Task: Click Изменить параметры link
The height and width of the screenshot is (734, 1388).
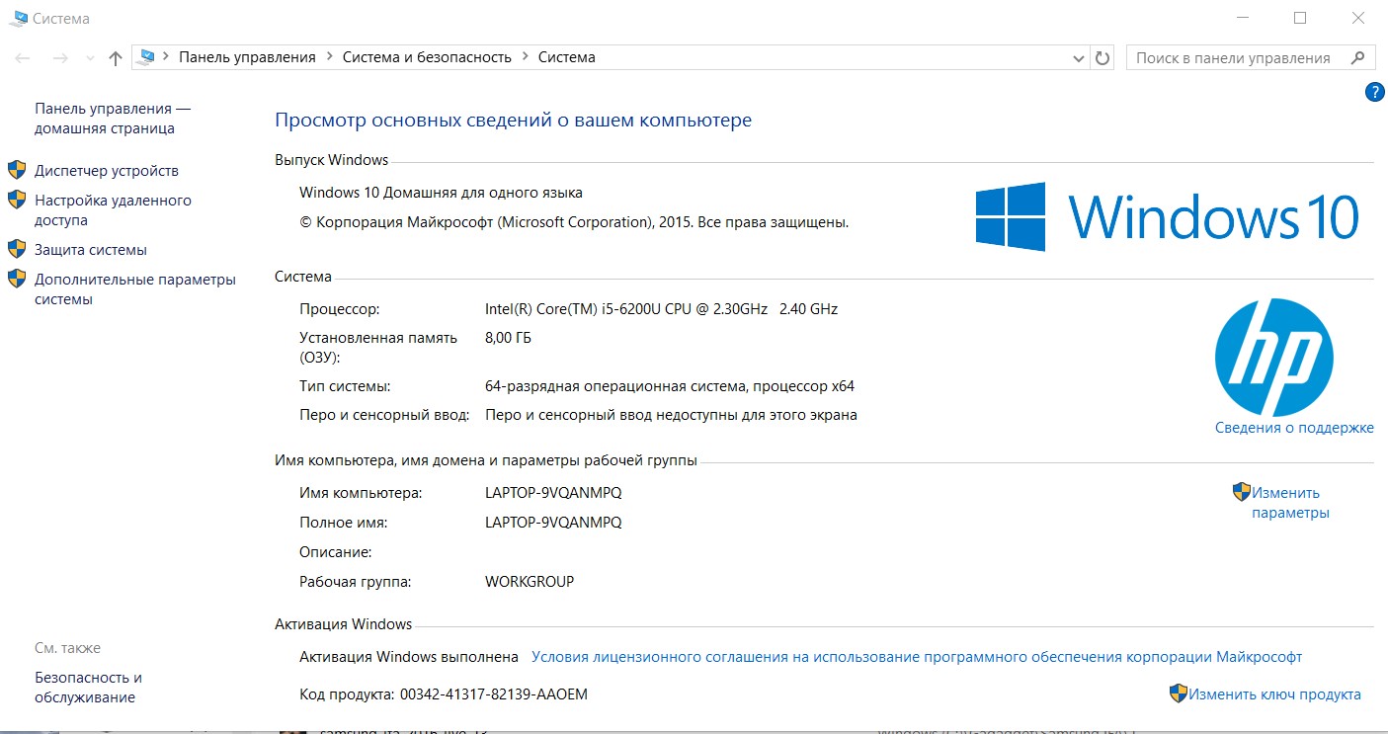Action: click(1290, 503)
